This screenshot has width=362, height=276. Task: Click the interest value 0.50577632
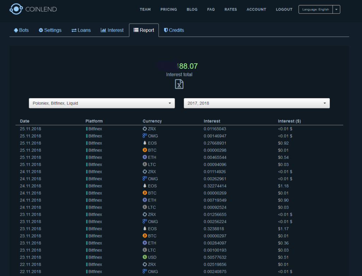point(215,257)
